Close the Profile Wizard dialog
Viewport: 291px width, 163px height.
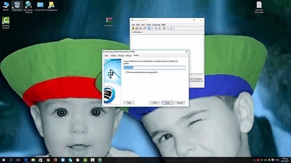(186, 52)
